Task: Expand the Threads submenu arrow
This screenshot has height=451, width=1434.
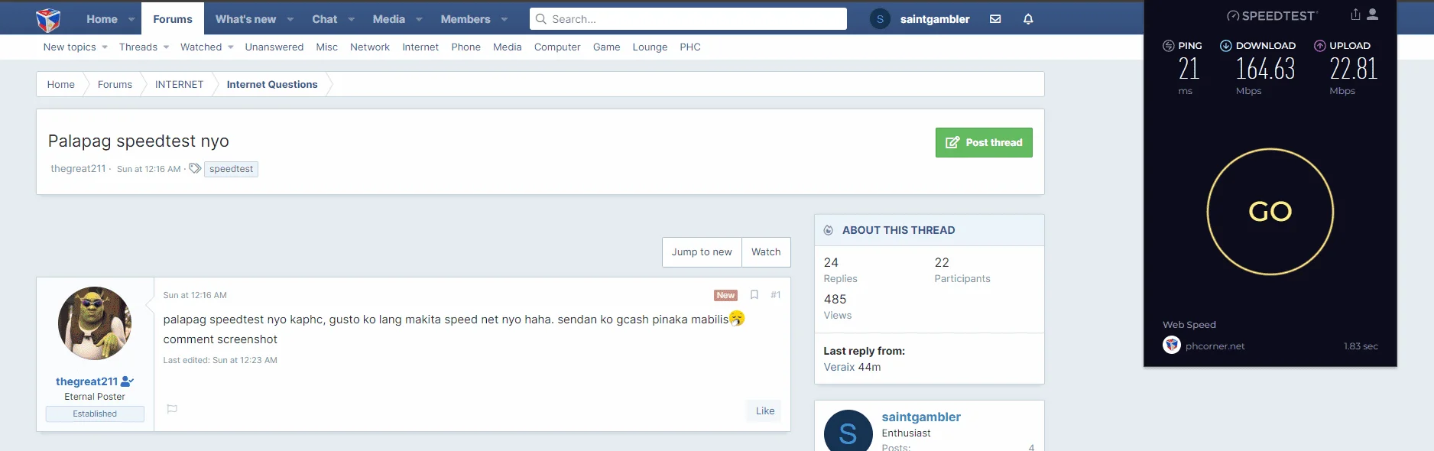Action: pyautogui.click(x=166, y=47)
